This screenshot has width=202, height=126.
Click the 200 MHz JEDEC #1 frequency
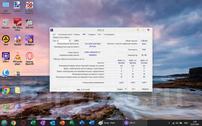click(121, 63)
